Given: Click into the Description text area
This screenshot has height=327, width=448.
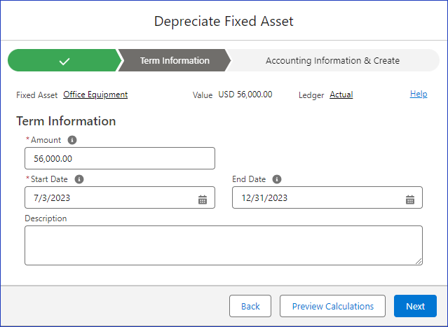Looking at the screenshot, I should (224, 245).
